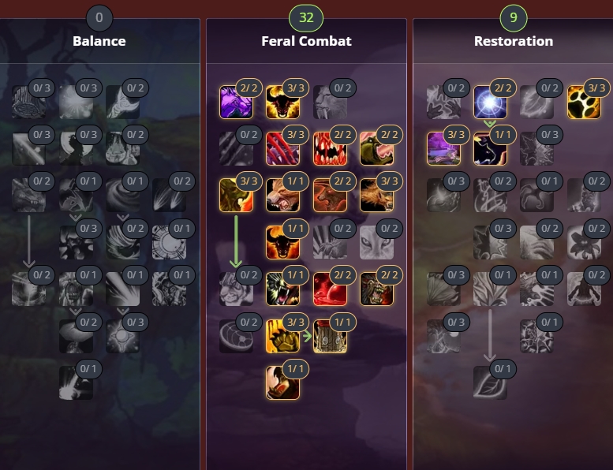613x470 pixels.
Task: Select the greyed Predatory Strikes sabertooth icon
Action: click(330, 102)
